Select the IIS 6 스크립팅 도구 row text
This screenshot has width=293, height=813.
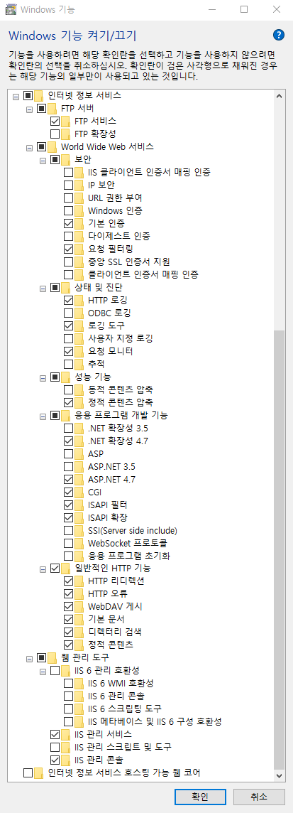[x=125, y=709]
